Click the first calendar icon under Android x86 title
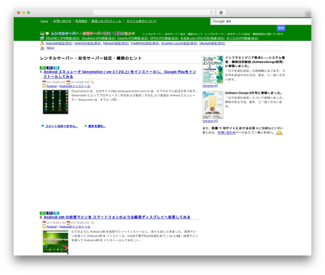325x275 pixels. (44, 223)
